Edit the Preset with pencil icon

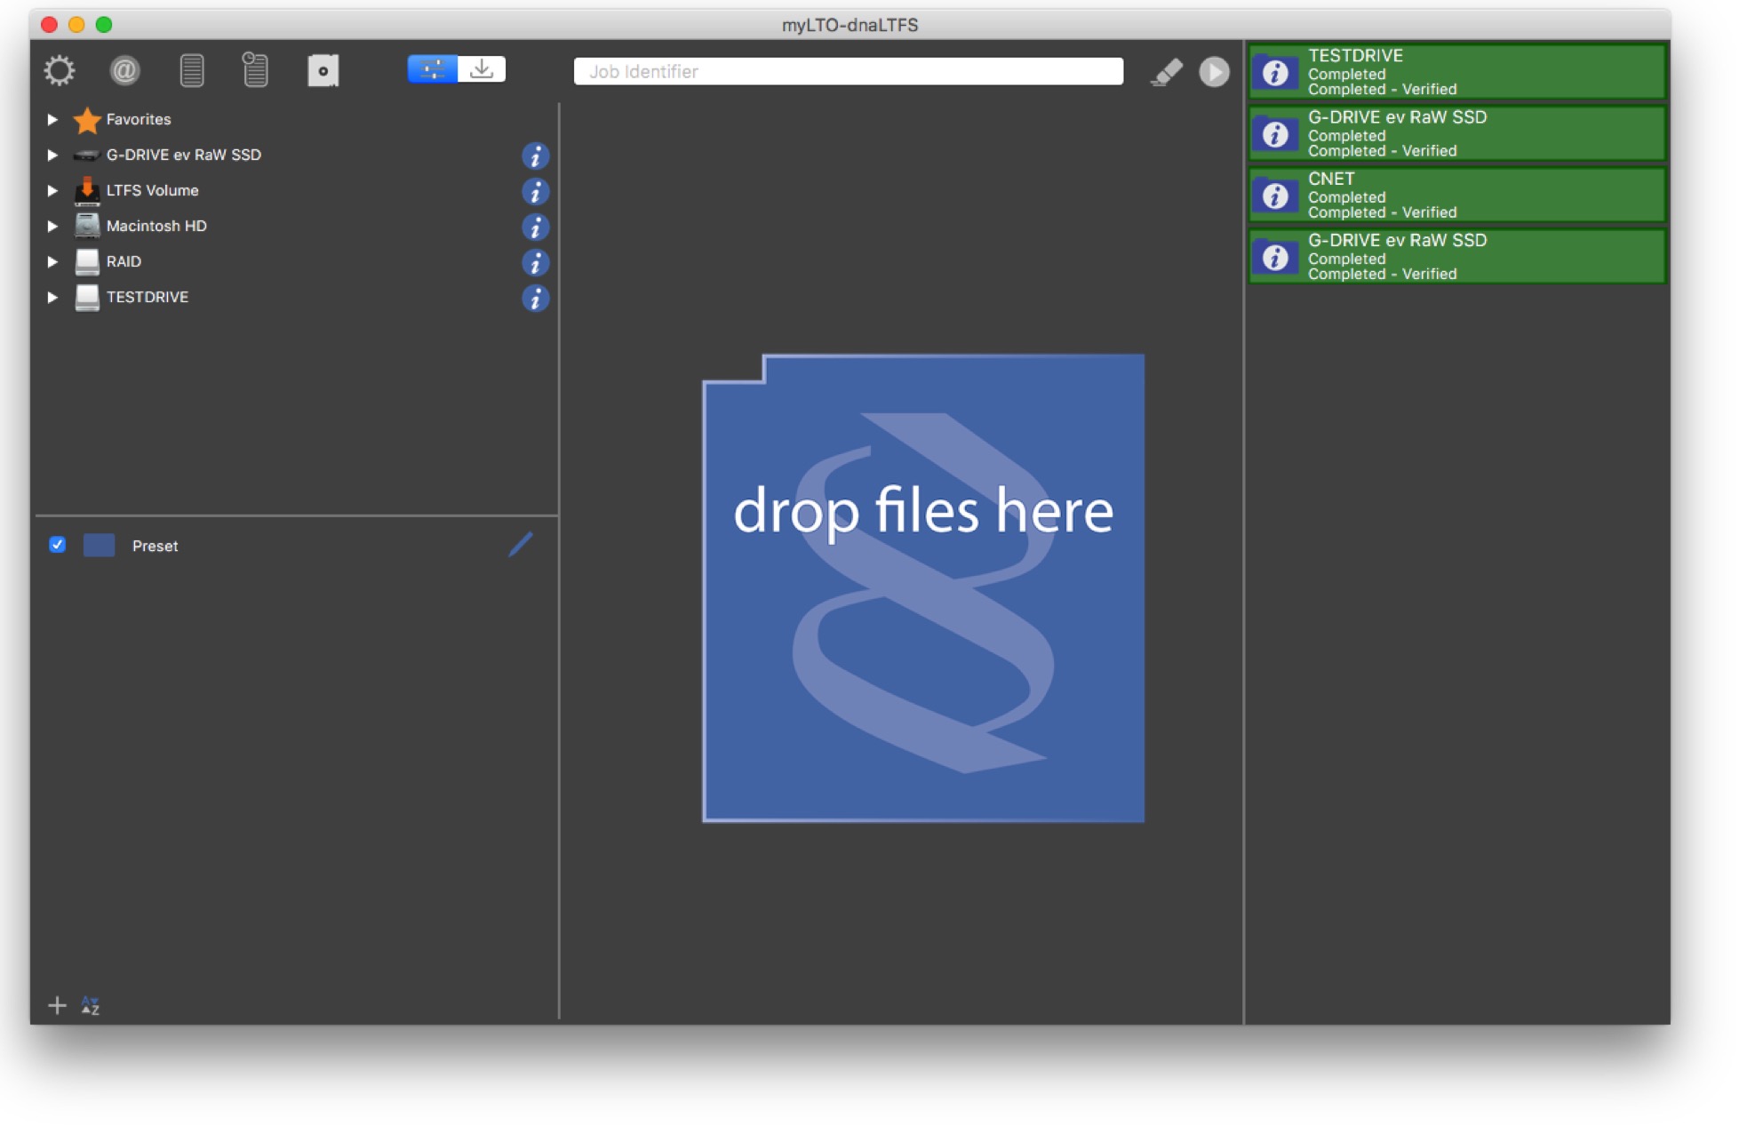tap(521, 544)
